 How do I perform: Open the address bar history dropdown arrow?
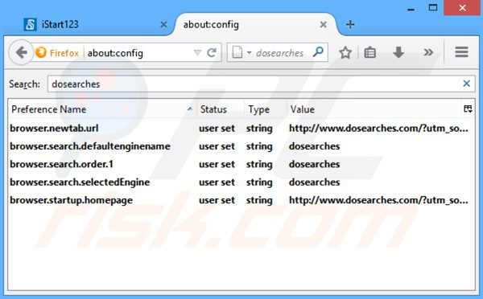(197, 53)
